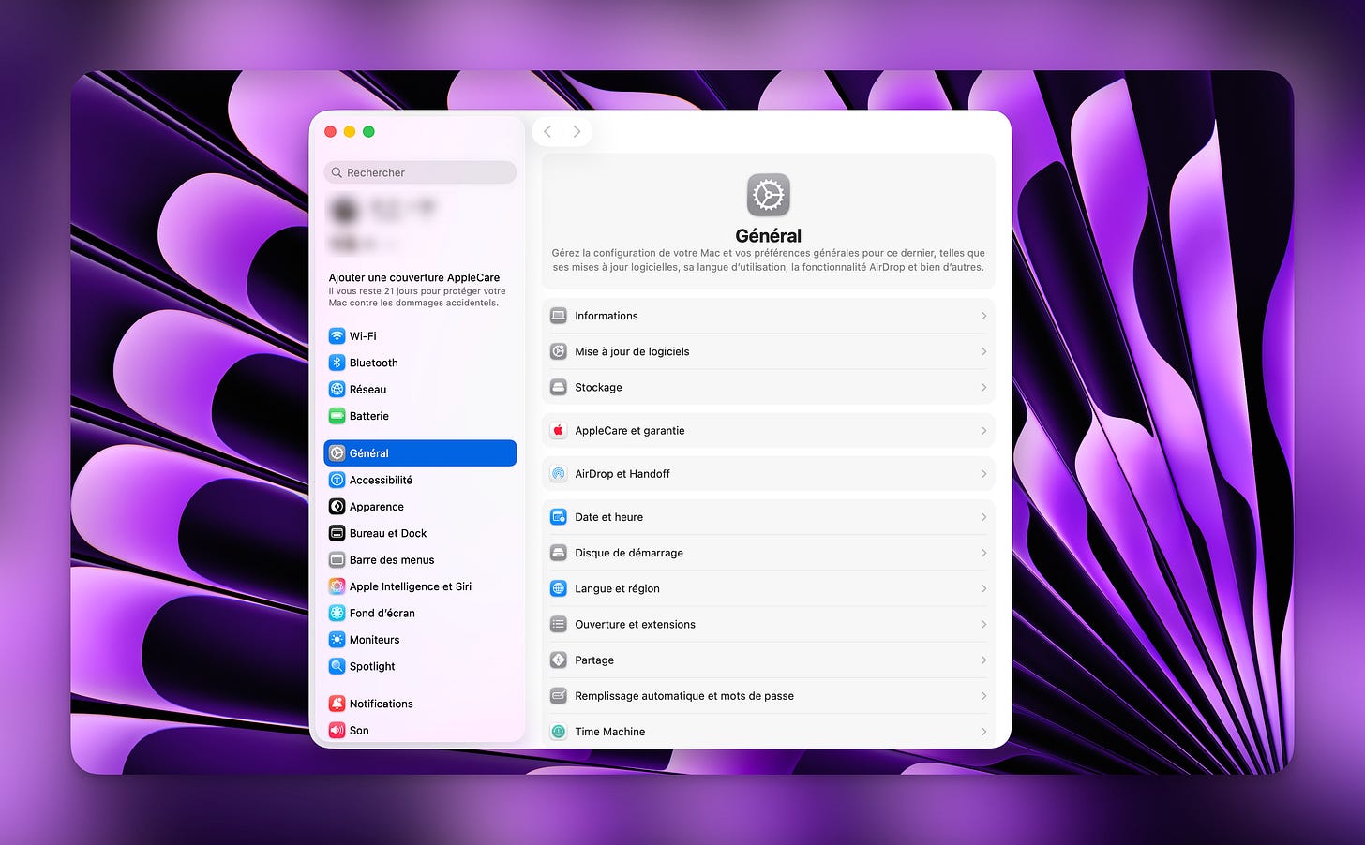1365x845 pixels.
Task: Select the Accessibilité label in sidebar
Action: pos(381,480)
